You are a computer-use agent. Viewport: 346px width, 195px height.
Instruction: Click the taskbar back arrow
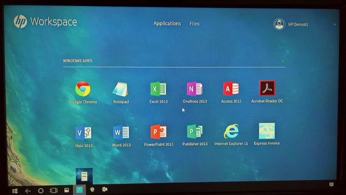click(x=28, y=191)
